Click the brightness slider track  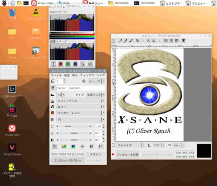click(x=74, y=133)
